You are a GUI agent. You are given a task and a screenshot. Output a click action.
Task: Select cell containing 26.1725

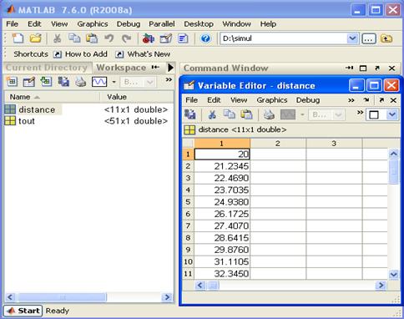(222, 214)
